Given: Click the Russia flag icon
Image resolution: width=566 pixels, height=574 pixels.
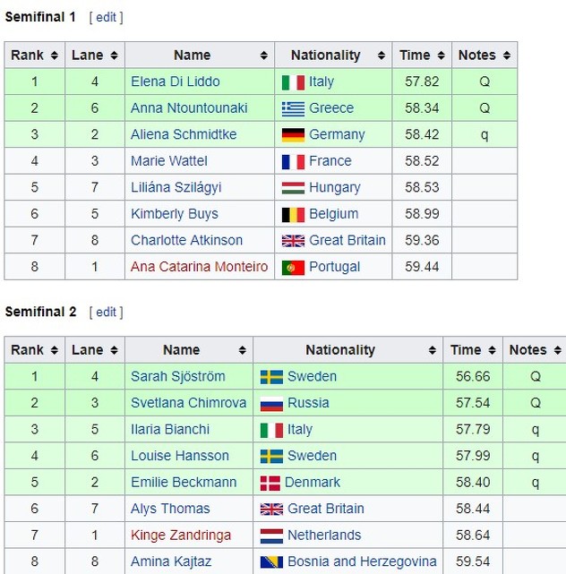Looking at the screenshot, I should (271, 403).
